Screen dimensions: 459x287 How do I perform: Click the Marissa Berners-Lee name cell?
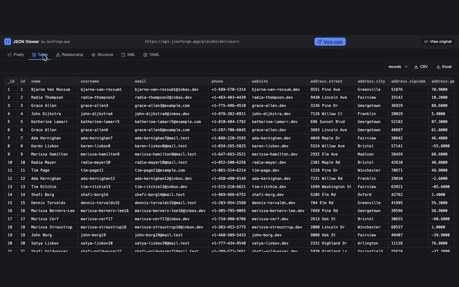pyautogui.click(x=53, y=211)
